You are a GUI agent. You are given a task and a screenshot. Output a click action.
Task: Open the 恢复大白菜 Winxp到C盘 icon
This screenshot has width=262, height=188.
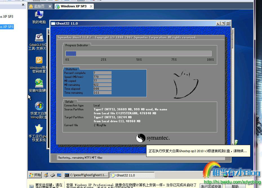click(39, 110)
